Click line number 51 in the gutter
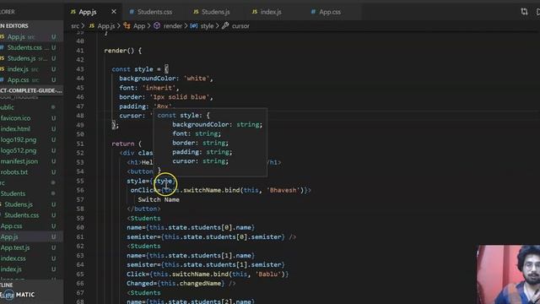Screen dimensions: 540x304 (80, 144)
